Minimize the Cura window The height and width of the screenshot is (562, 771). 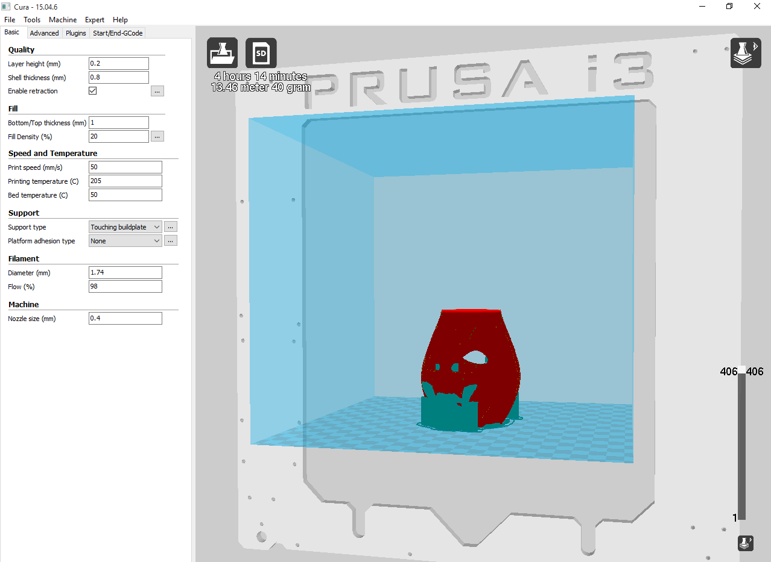(703, 6)
